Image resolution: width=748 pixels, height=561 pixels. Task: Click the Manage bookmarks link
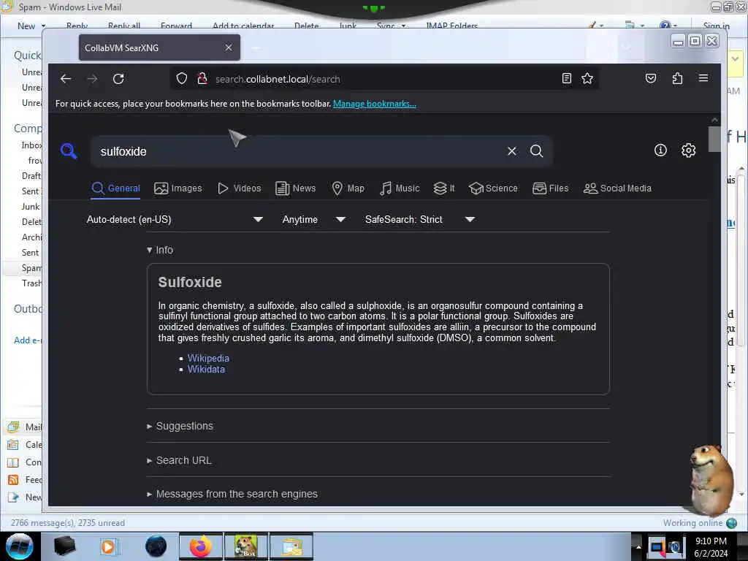[x=375, y=104]
